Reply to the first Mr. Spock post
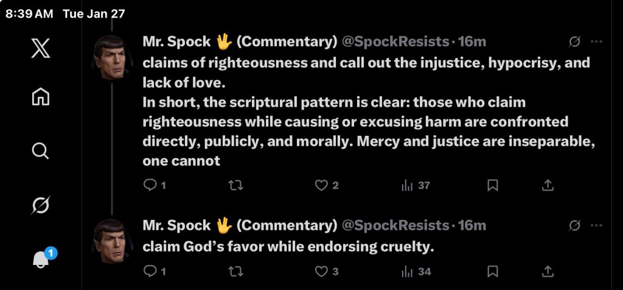The image size is (623, 290). [150, 185]
